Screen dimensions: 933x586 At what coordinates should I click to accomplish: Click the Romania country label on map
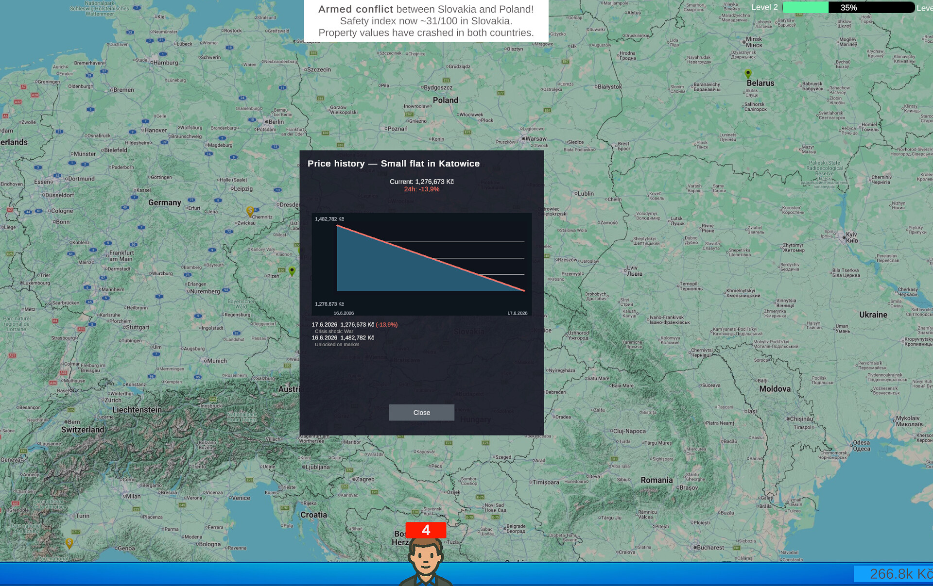pos(657,480)
